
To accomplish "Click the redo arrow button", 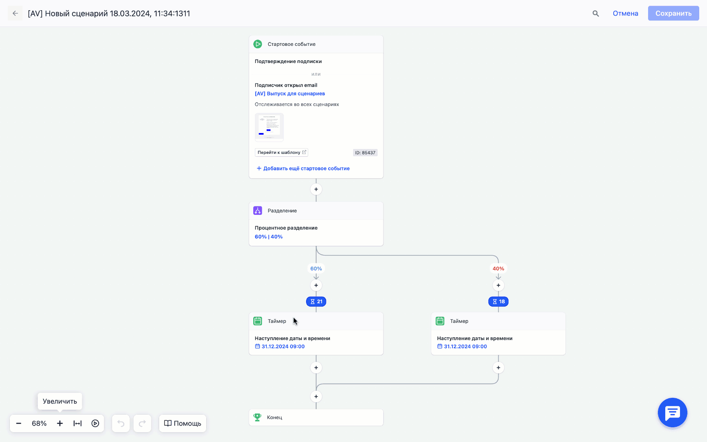I will 142,423.
